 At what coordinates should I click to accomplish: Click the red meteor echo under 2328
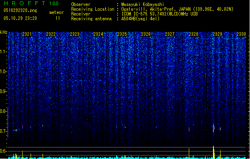pos(189,129)
